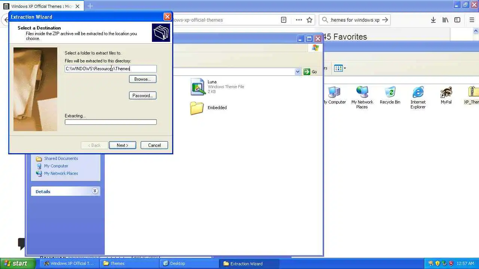
Task: Bookmark the page with the star icon
Action: (309, 20)
